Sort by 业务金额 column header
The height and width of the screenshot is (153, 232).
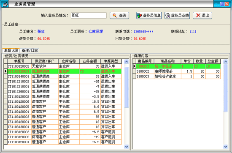pyautogui.click(x=90, y=61)
